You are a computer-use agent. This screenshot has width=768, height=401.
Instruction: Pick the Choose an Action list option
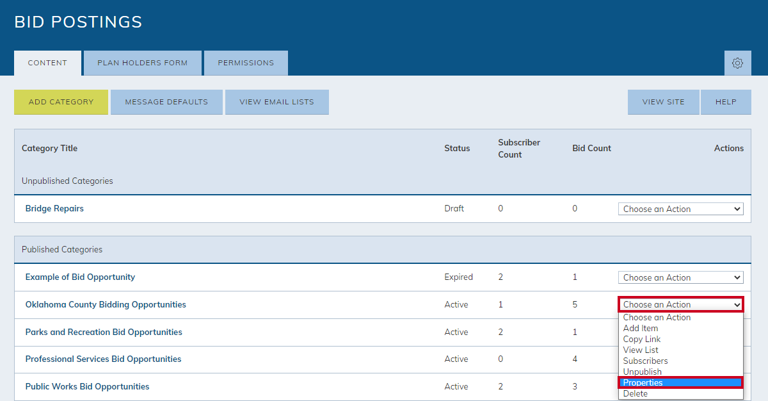[x=681, y=317]
